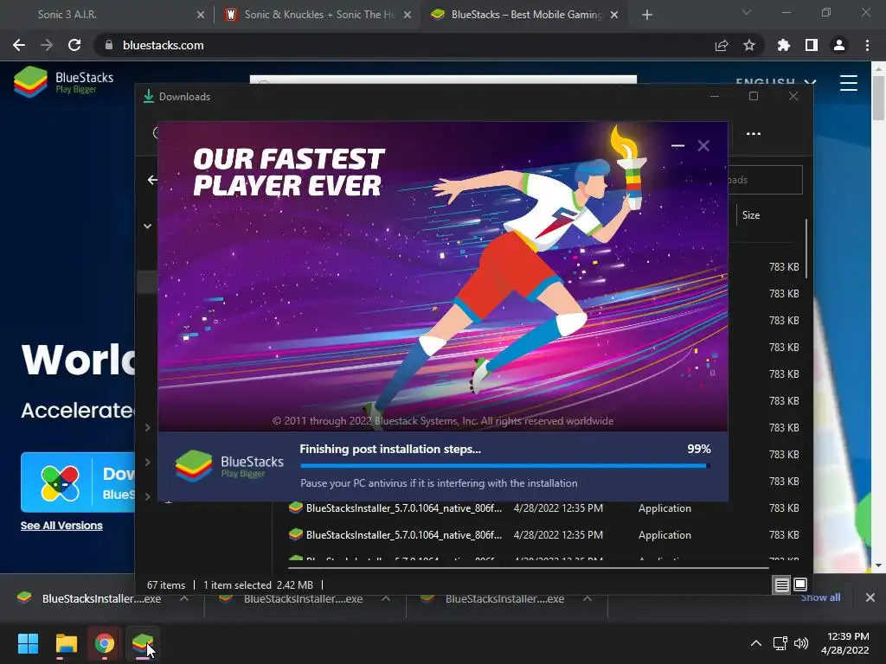Close the BlueStacks browser tab
Viewport: 886px width, 664px height.
click(614, 15)
